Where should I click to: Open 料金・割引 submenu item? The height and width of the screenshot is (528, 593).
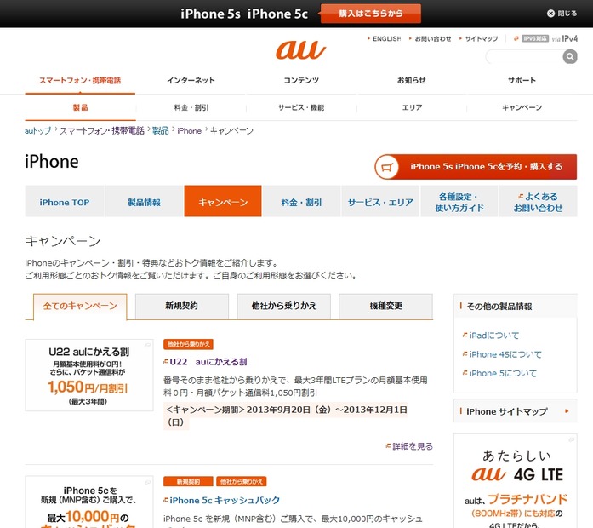191,107
